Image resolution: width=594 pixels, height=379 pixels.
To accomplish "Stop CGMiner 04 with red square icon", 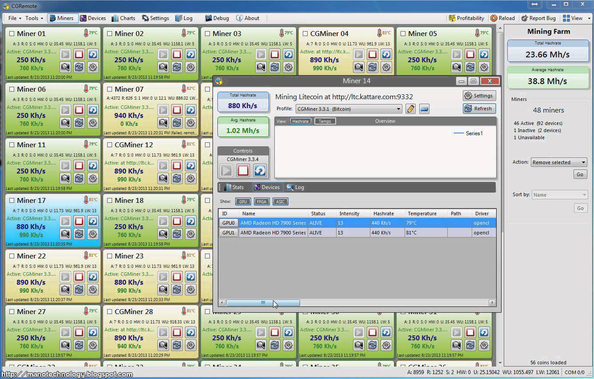I will 373,54.
